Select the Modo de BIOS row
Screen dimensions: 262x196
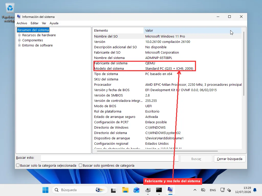pos(167,106)
